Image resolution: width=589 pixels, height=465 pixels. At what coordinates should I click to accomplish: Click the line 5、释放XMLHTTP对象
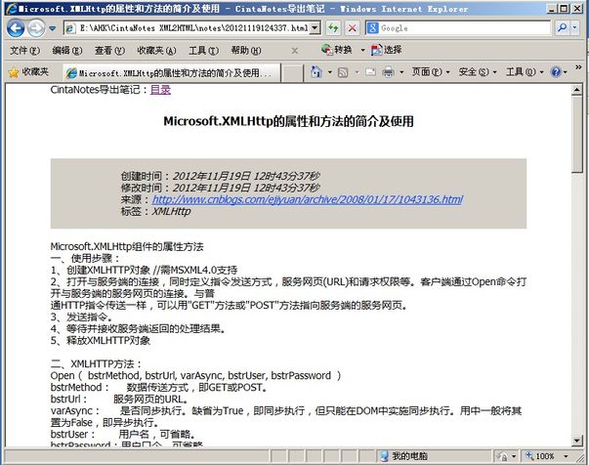coord(101,341)
